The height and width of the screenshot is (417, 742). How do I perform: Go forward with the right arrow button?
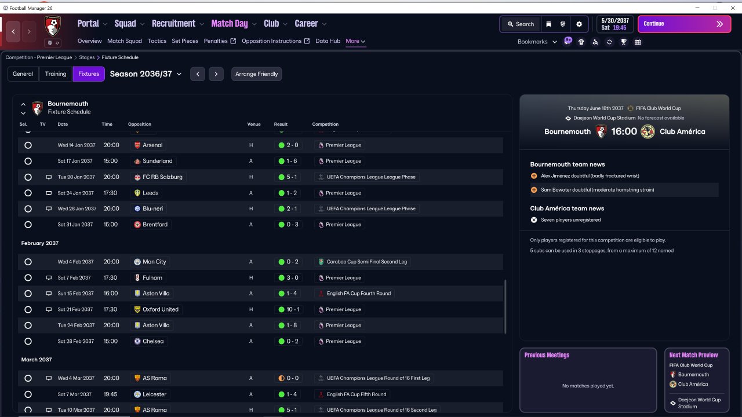coord(29,31)
